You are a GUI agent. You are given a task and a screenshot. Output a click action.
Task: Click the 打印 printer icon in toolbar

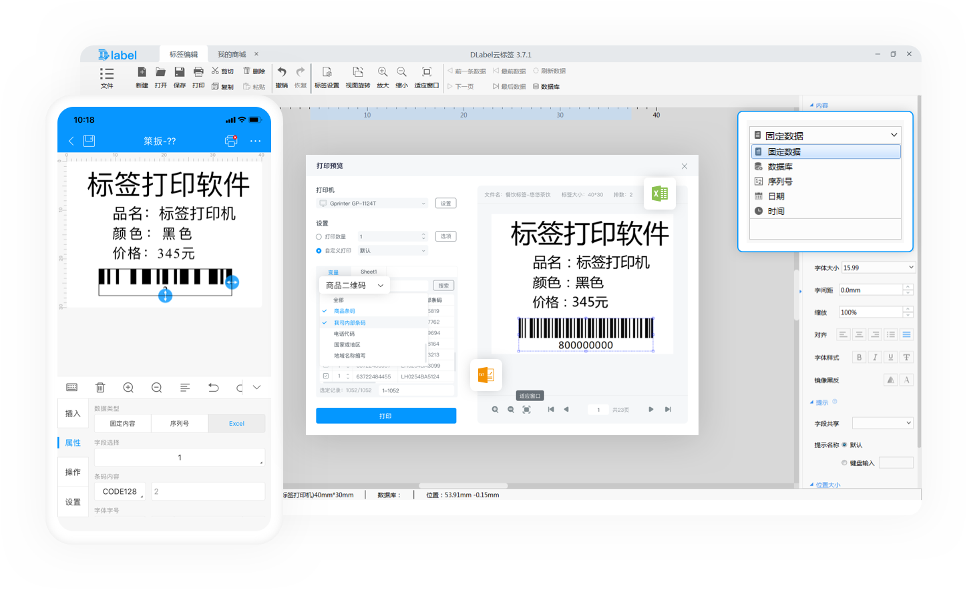coord(198,72)
